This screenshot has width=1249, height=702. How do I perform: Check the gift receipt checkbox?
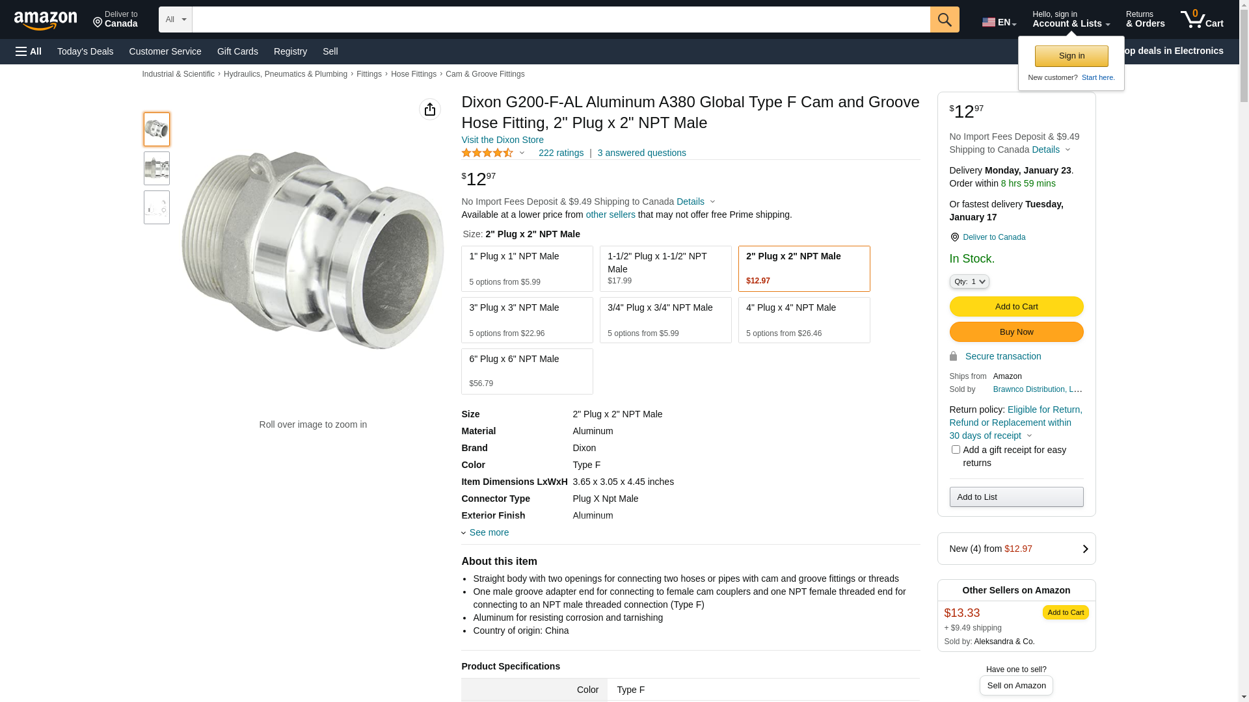point(955,450)
